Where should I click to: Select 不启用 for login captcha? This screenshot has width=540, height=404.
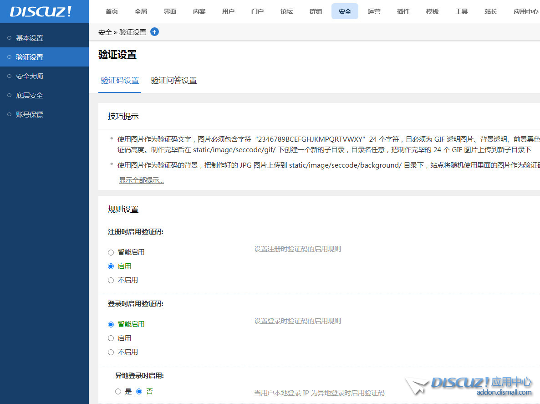[111, 352]
